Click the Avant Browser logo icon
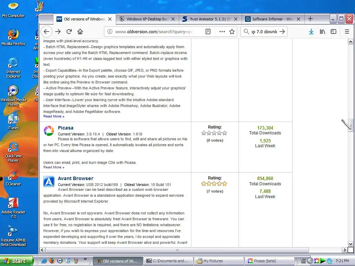 point(49,181)
